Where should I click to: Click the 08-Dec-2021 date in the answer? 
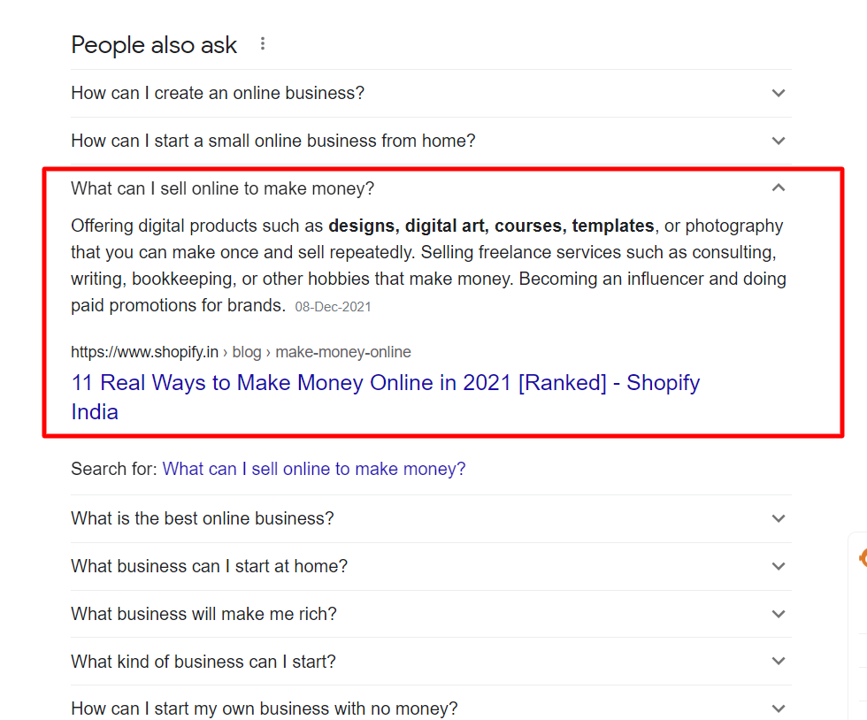(333, 308)
